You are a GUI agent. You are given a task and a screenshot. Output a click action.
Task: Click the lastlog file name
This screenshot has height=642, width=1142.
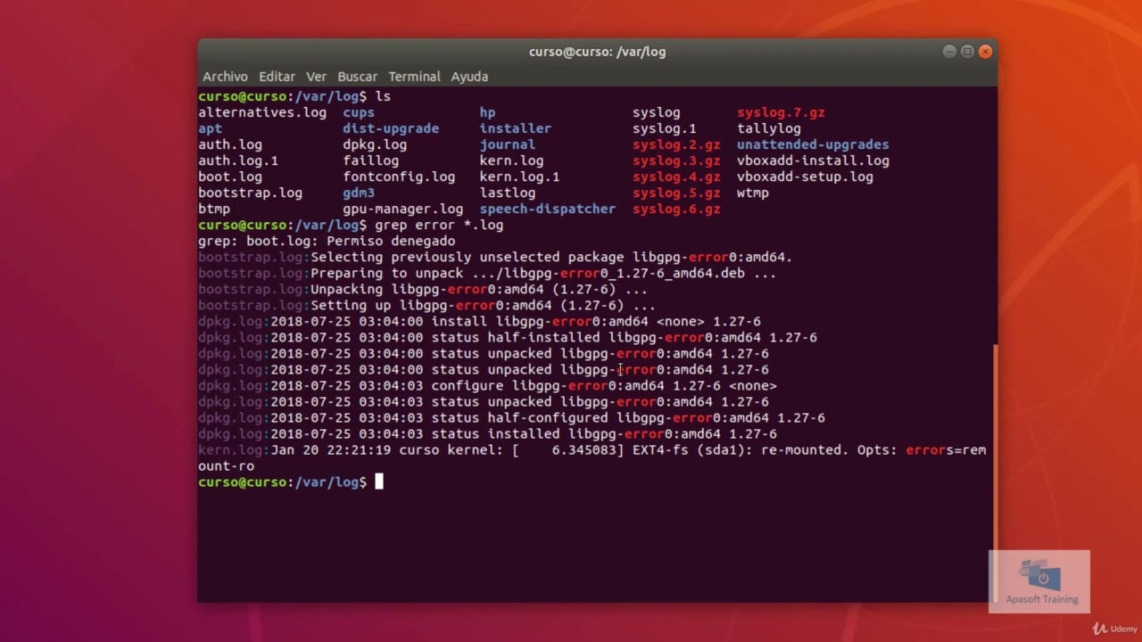pyautogui.click(x=507, y=193)
